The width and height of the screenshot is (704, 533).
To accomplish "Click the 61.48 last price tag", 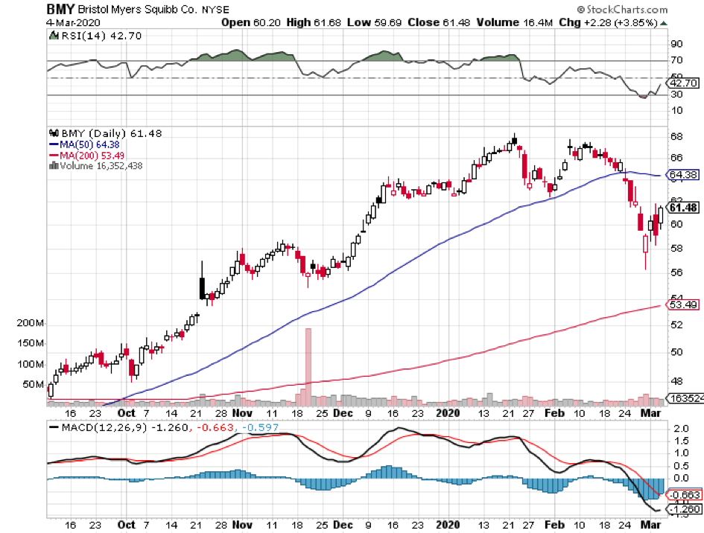I will coord(683,208).
